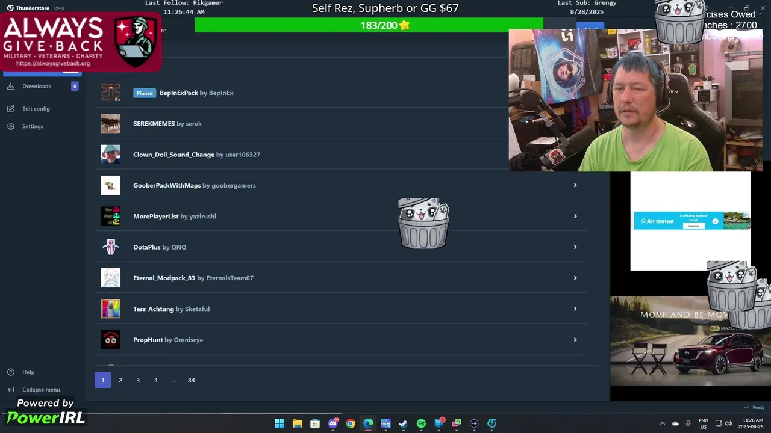The width and height of the screenshot is (771, 433).
Task: Go to page 2 of mods
Action: [x=120, y=380]
